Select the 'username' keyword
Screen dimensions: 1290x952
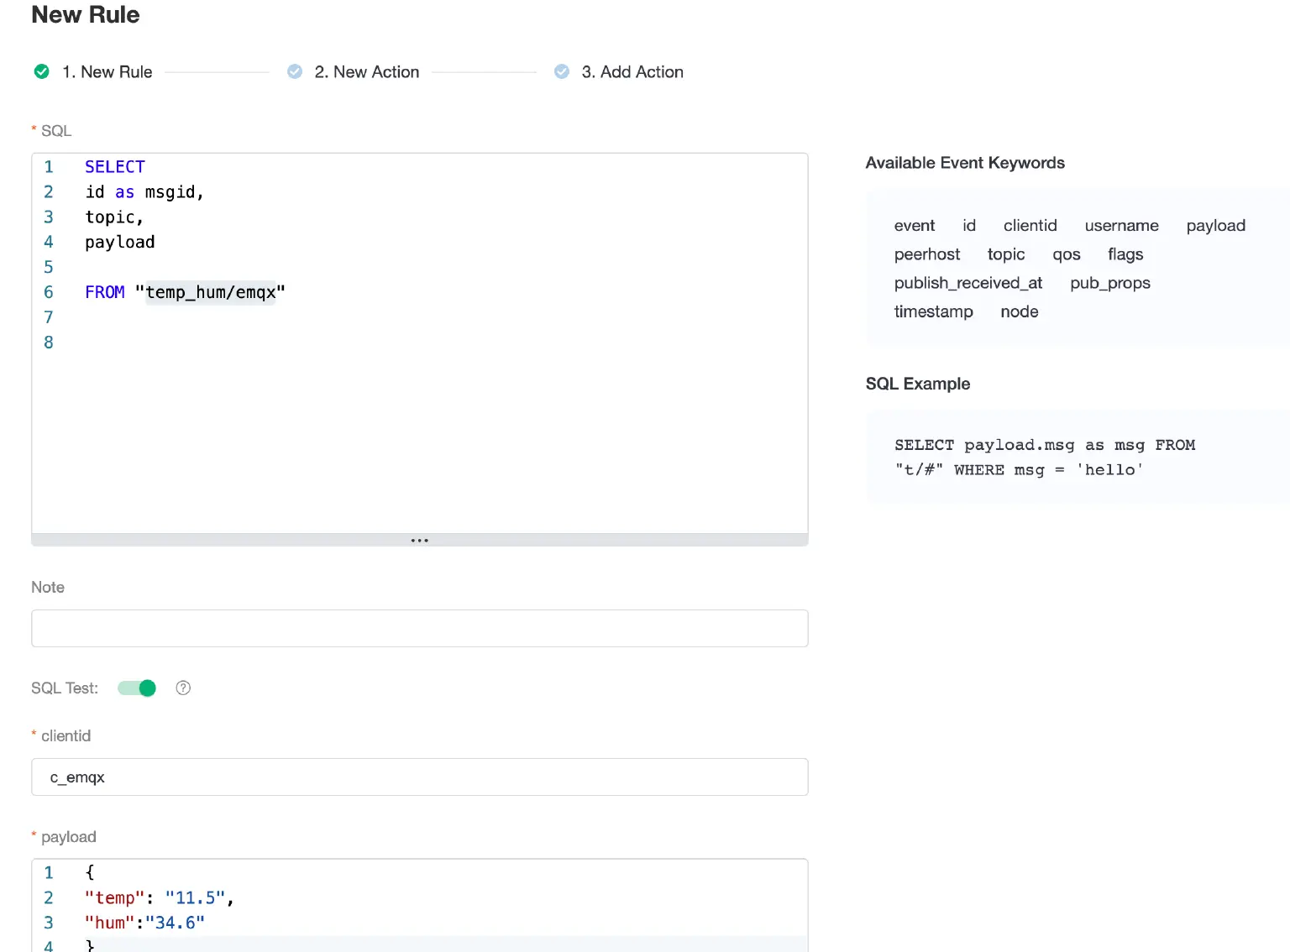(1121, 226)
